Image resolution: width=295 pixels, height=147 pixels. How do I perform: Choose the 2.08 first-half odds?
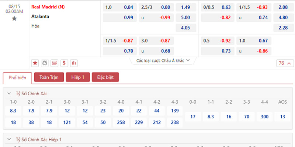pos(283,7)
